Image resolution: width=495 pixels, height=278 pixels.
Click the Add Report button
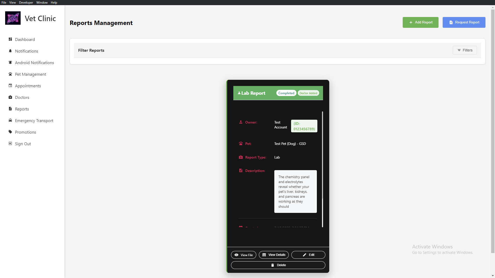point(420,22)
